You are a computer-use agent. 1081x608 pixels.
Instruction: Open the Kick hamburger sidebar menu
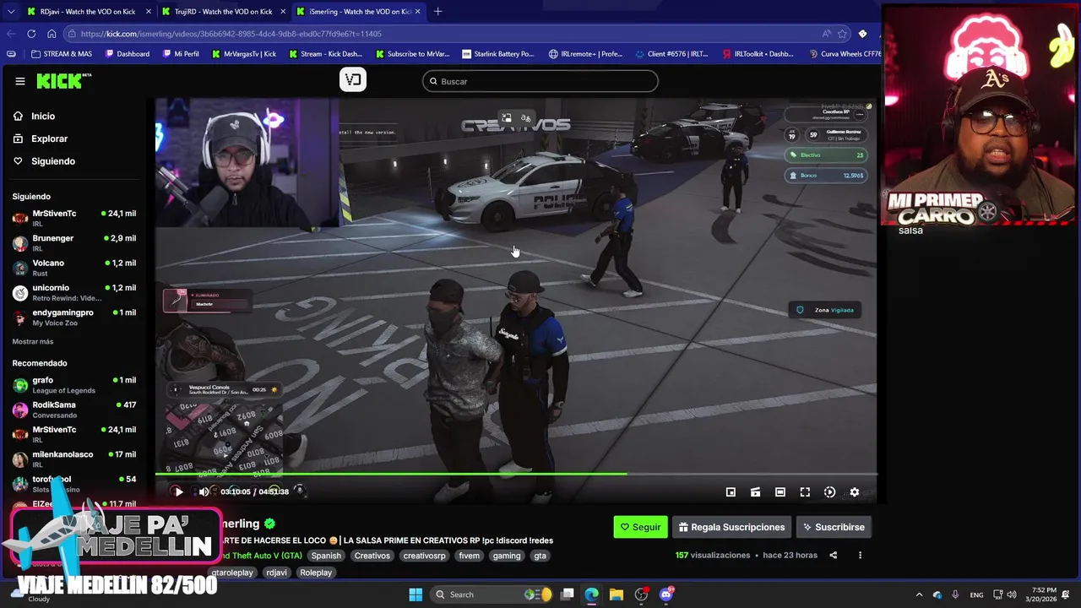[19, 81]
